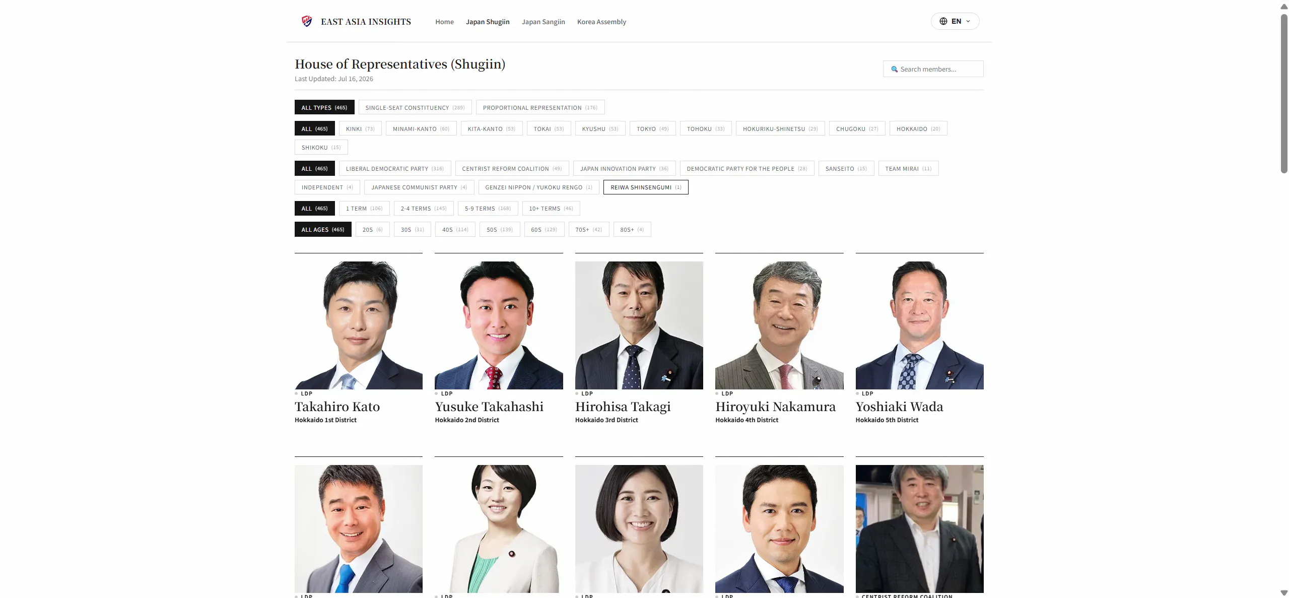The width and height of the screenshot is (1289, 598).
Task: Filter by Sanseito party
Action: (846, 168)
